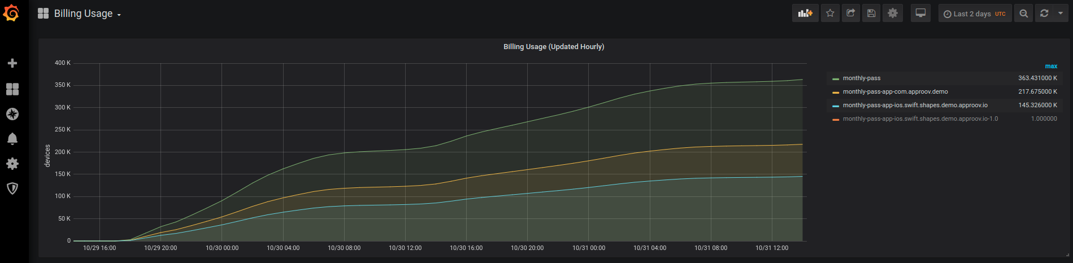Open the Create plus menu in sidebar

click(x=12, y=63)
